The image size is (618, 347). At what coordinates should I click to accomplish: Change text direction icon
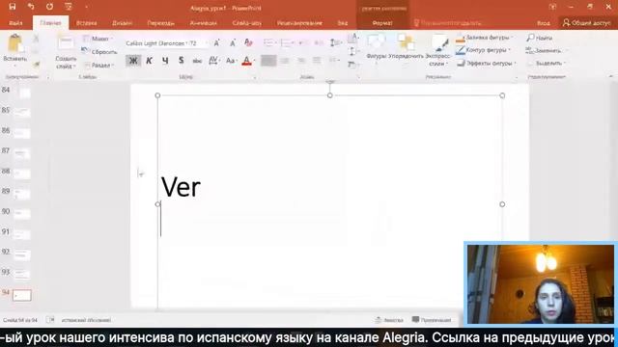[353, 39]
